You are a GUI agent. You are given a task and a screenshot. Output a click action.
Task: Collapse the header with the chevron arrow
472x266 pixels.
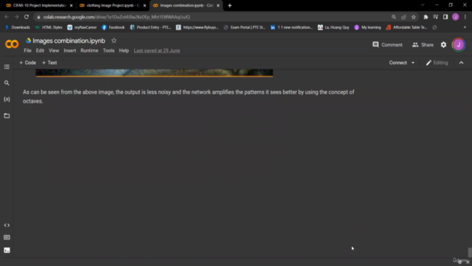[461, 63]
